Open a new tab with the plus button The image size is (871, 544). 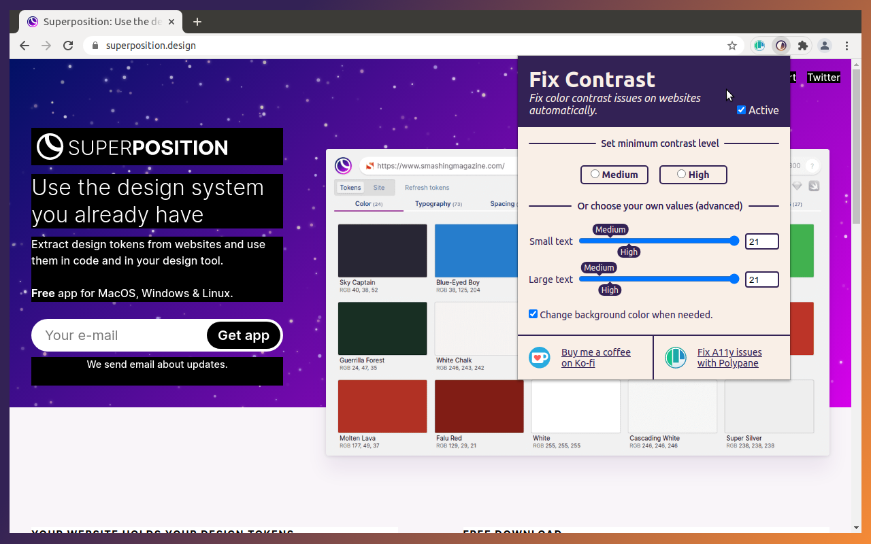(197, 21)
